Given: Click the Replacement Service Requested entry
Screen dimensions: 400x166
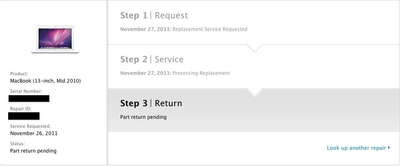Looking at the screenshot, I should [210, 29].
